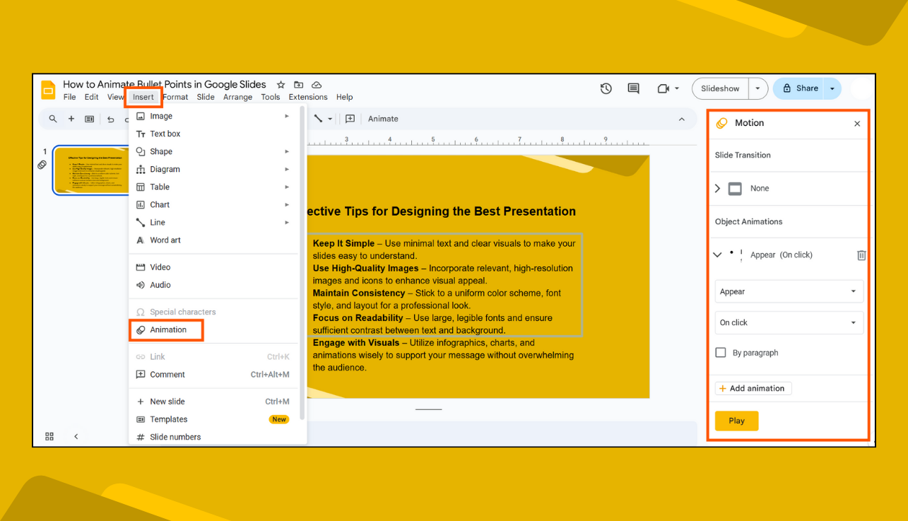Open comment history using the speech bubble icon
The height and width of the screenshot is (521, 908).
(633, 88)
